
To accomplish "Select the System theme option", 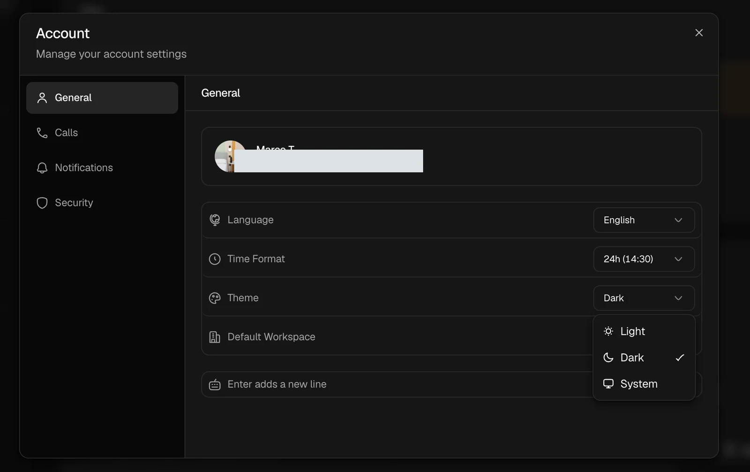I will 644,384.
